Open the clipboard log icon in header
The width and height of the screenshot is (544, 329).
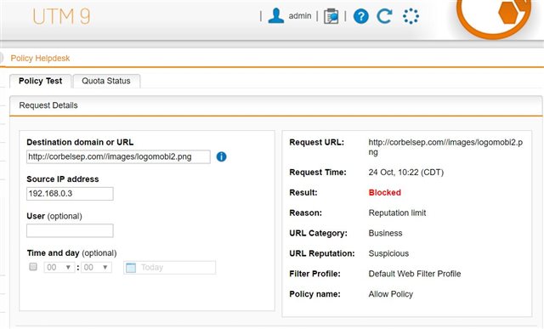[x=331, y=16]
